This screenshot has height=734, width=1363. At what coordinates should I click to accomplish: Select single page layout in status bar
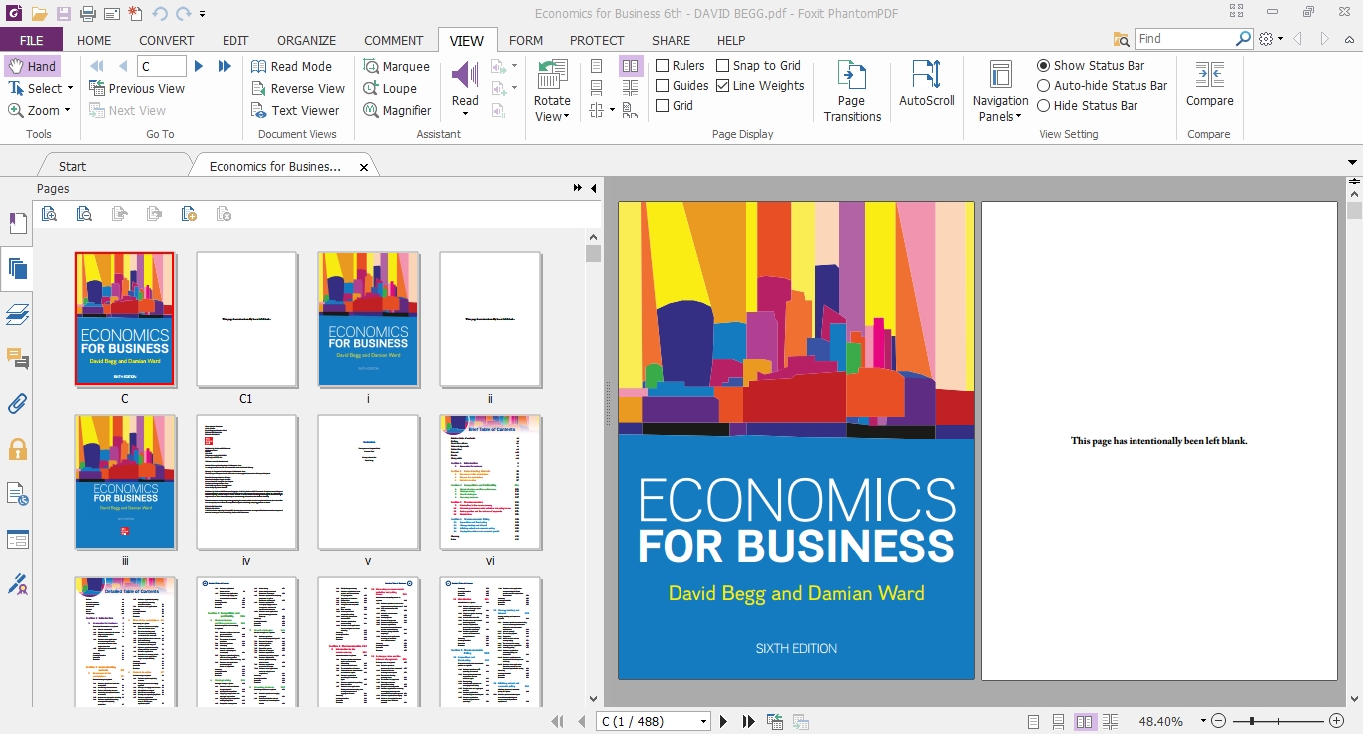click(1033, 721)
